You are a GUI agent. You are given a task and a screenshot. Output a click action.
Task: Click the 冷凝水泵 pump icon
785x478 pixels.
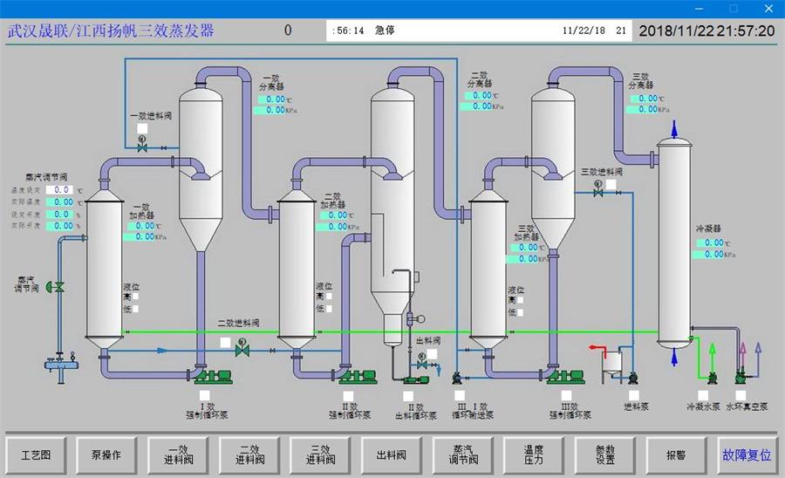click(x=713, y=378)
